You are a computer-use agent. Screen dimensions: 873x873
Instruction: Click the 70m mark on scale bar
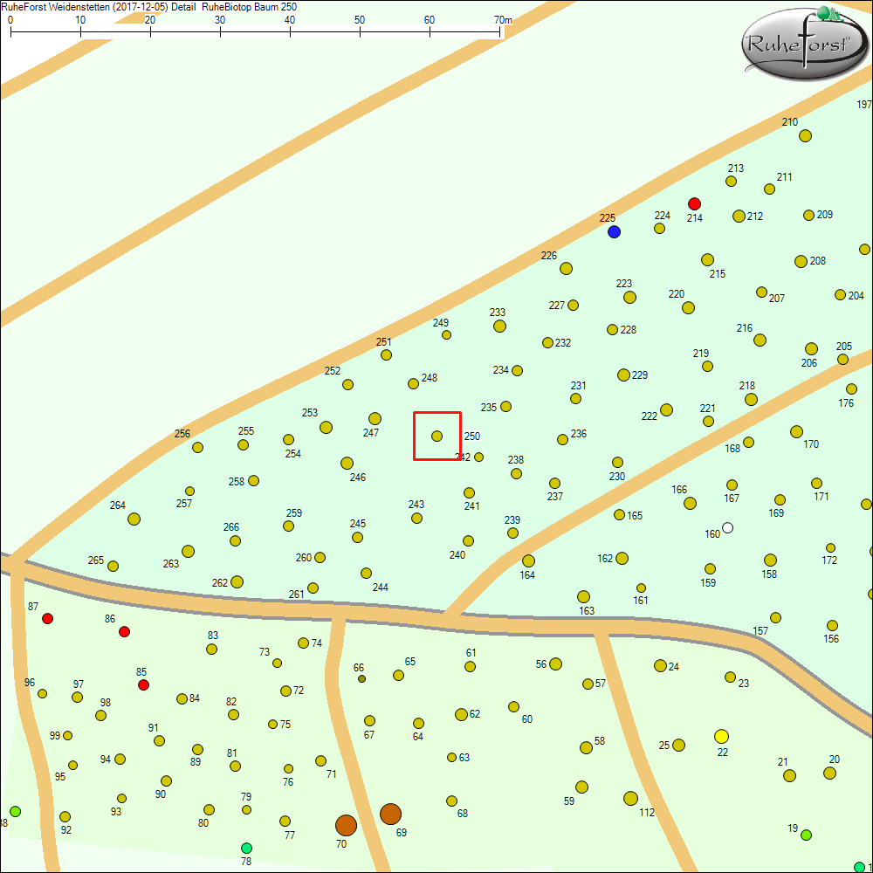click(500, 31)
